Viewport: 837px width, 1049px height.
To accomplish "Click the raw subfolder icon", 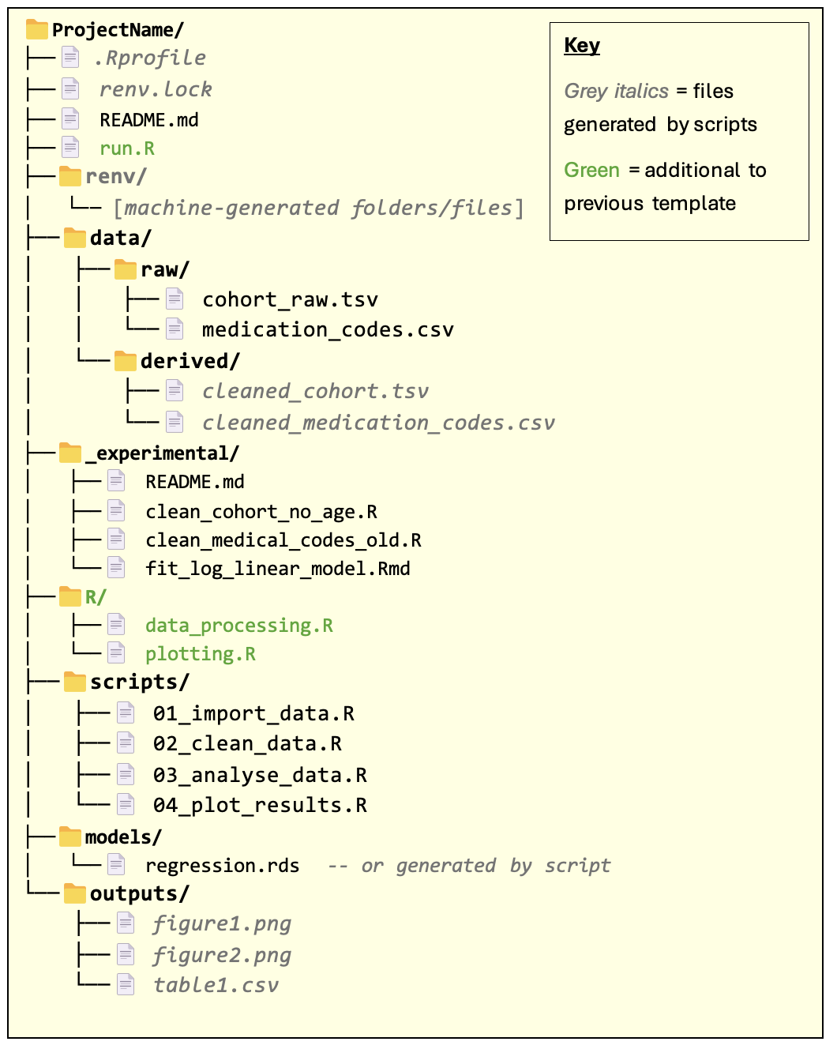I will [x=126, y=269].
